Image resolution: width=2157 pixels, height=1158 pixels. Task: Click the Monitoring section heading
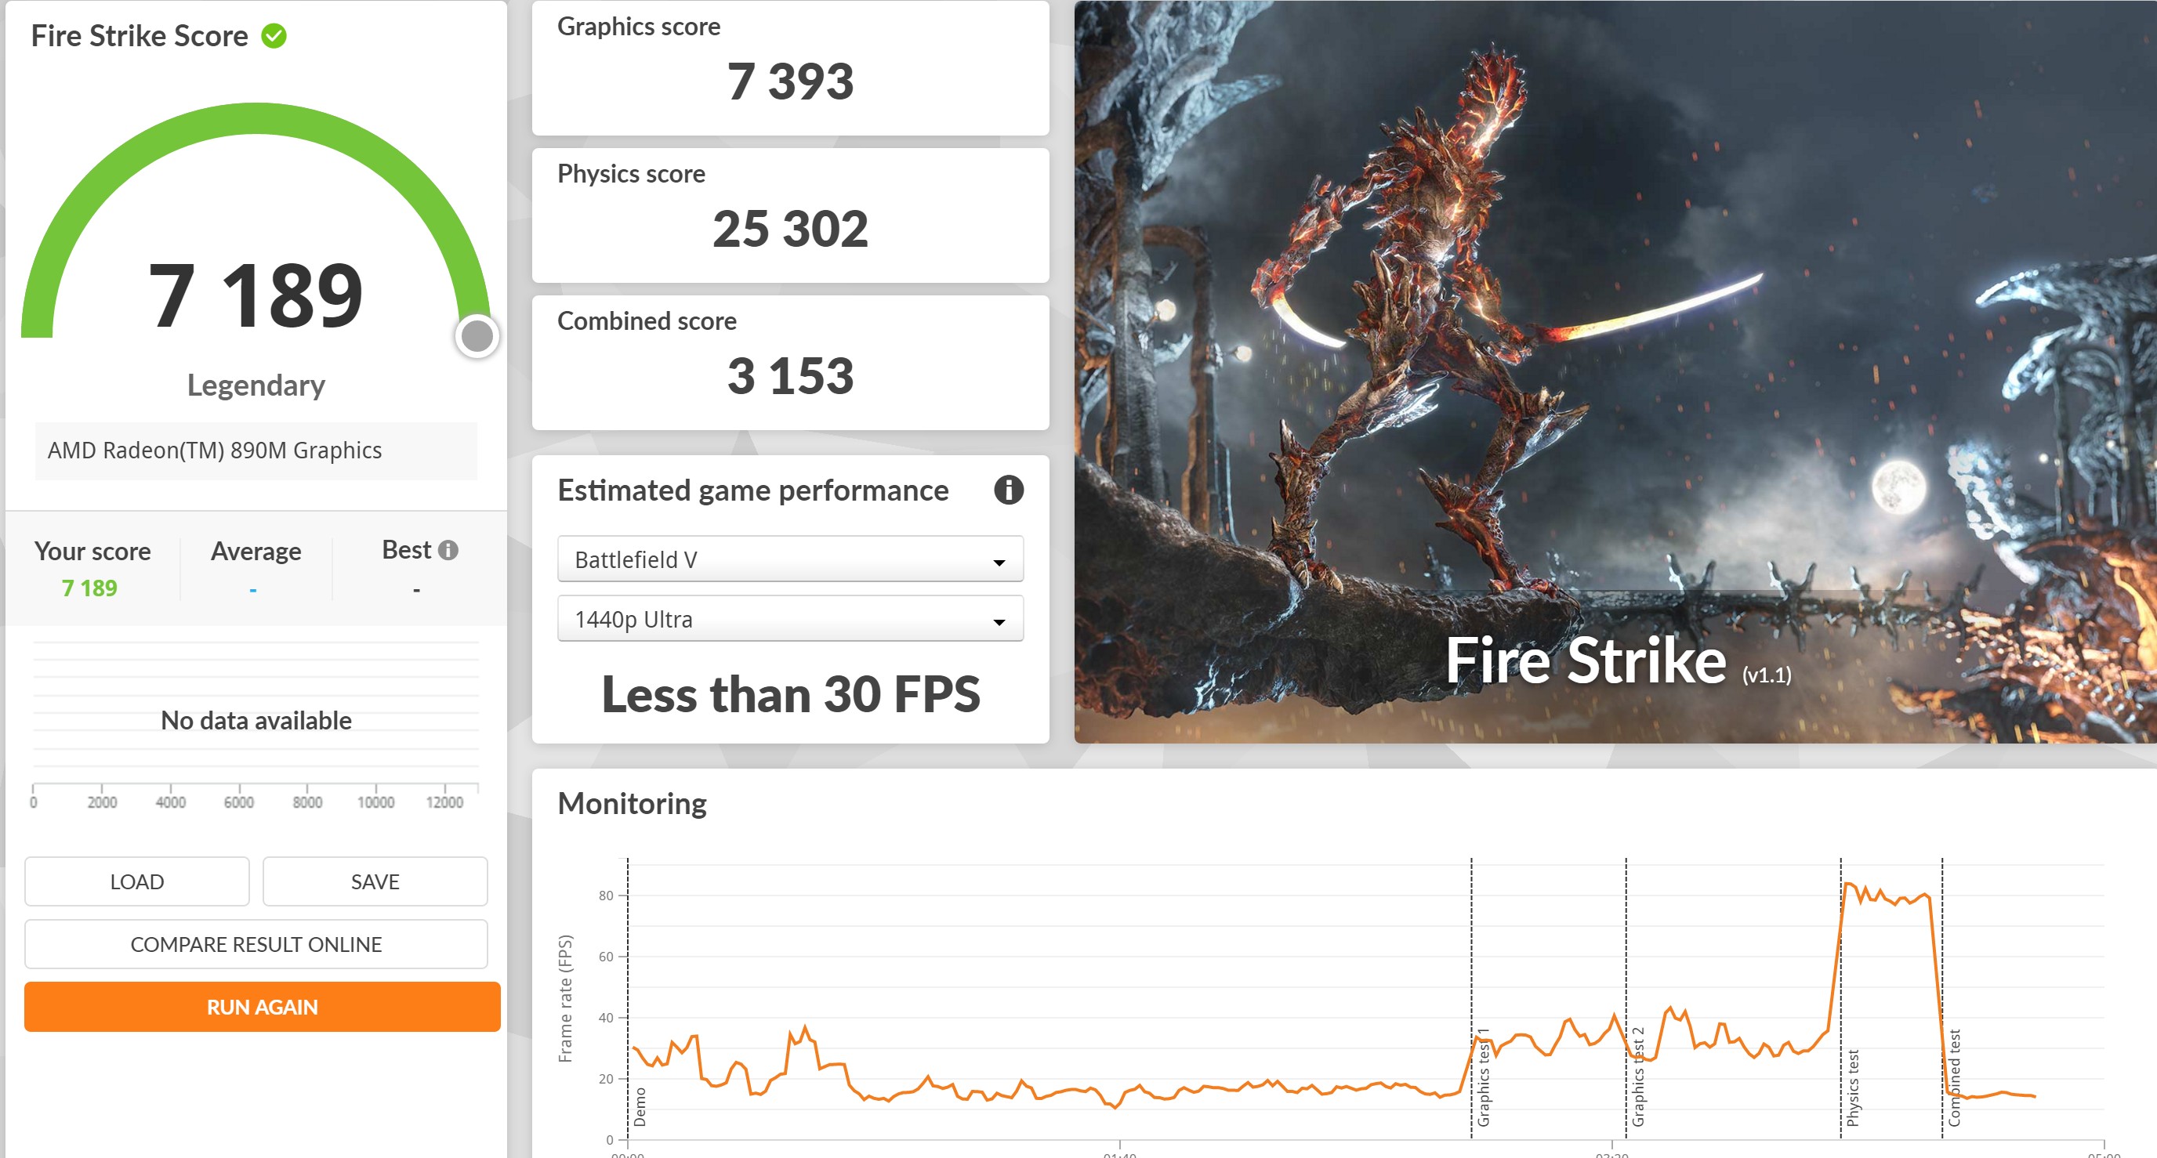633,803
